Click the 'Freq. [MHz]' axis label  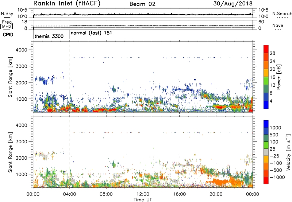(x=7, y=25)
